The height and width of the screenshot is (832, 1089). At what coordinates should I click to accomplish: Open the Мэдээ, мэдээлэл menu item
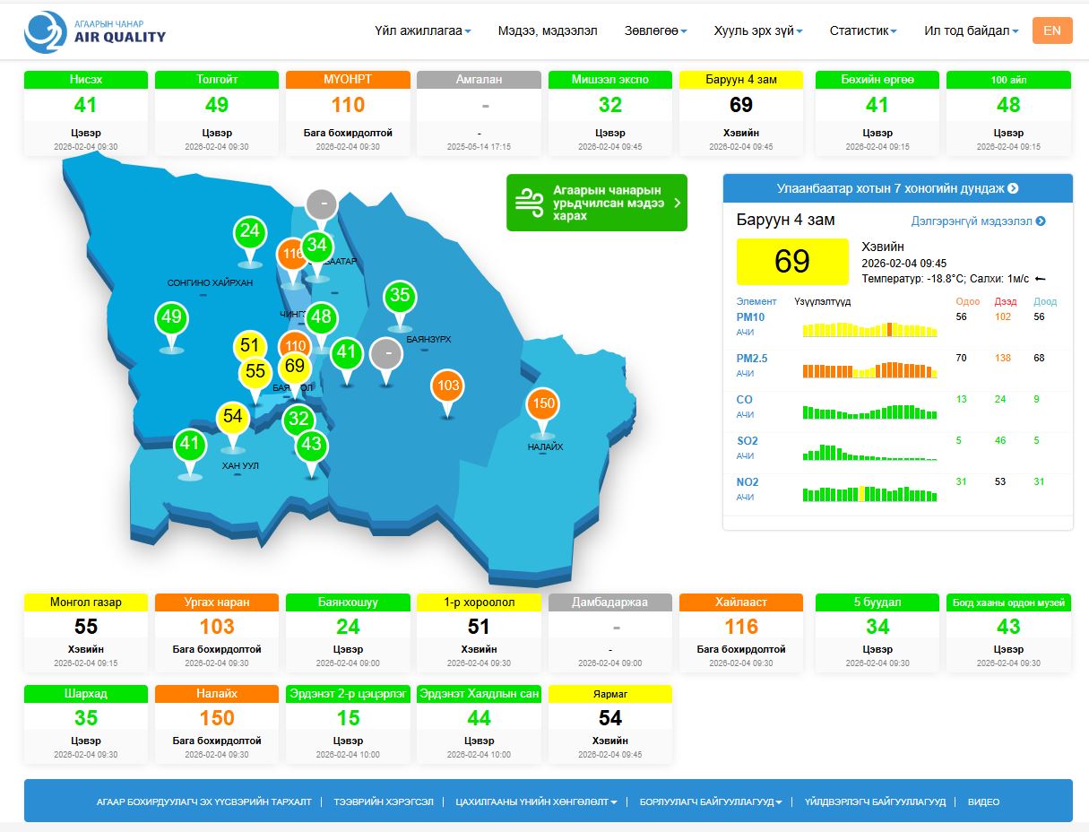tap(547, 30)
